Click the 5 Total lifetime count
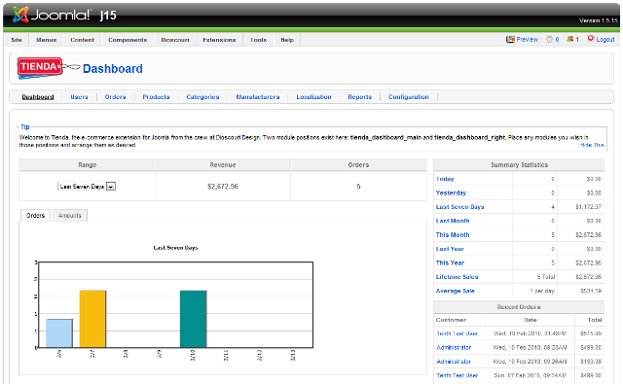Screen dimensions: 623x384 point(546,276)
